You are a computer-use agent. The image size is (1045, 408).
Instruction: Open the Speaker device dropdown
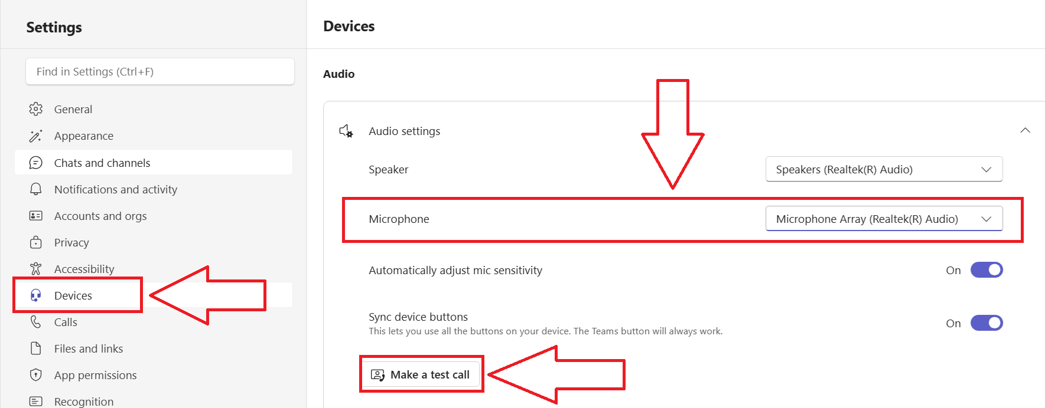coord(884,169)
